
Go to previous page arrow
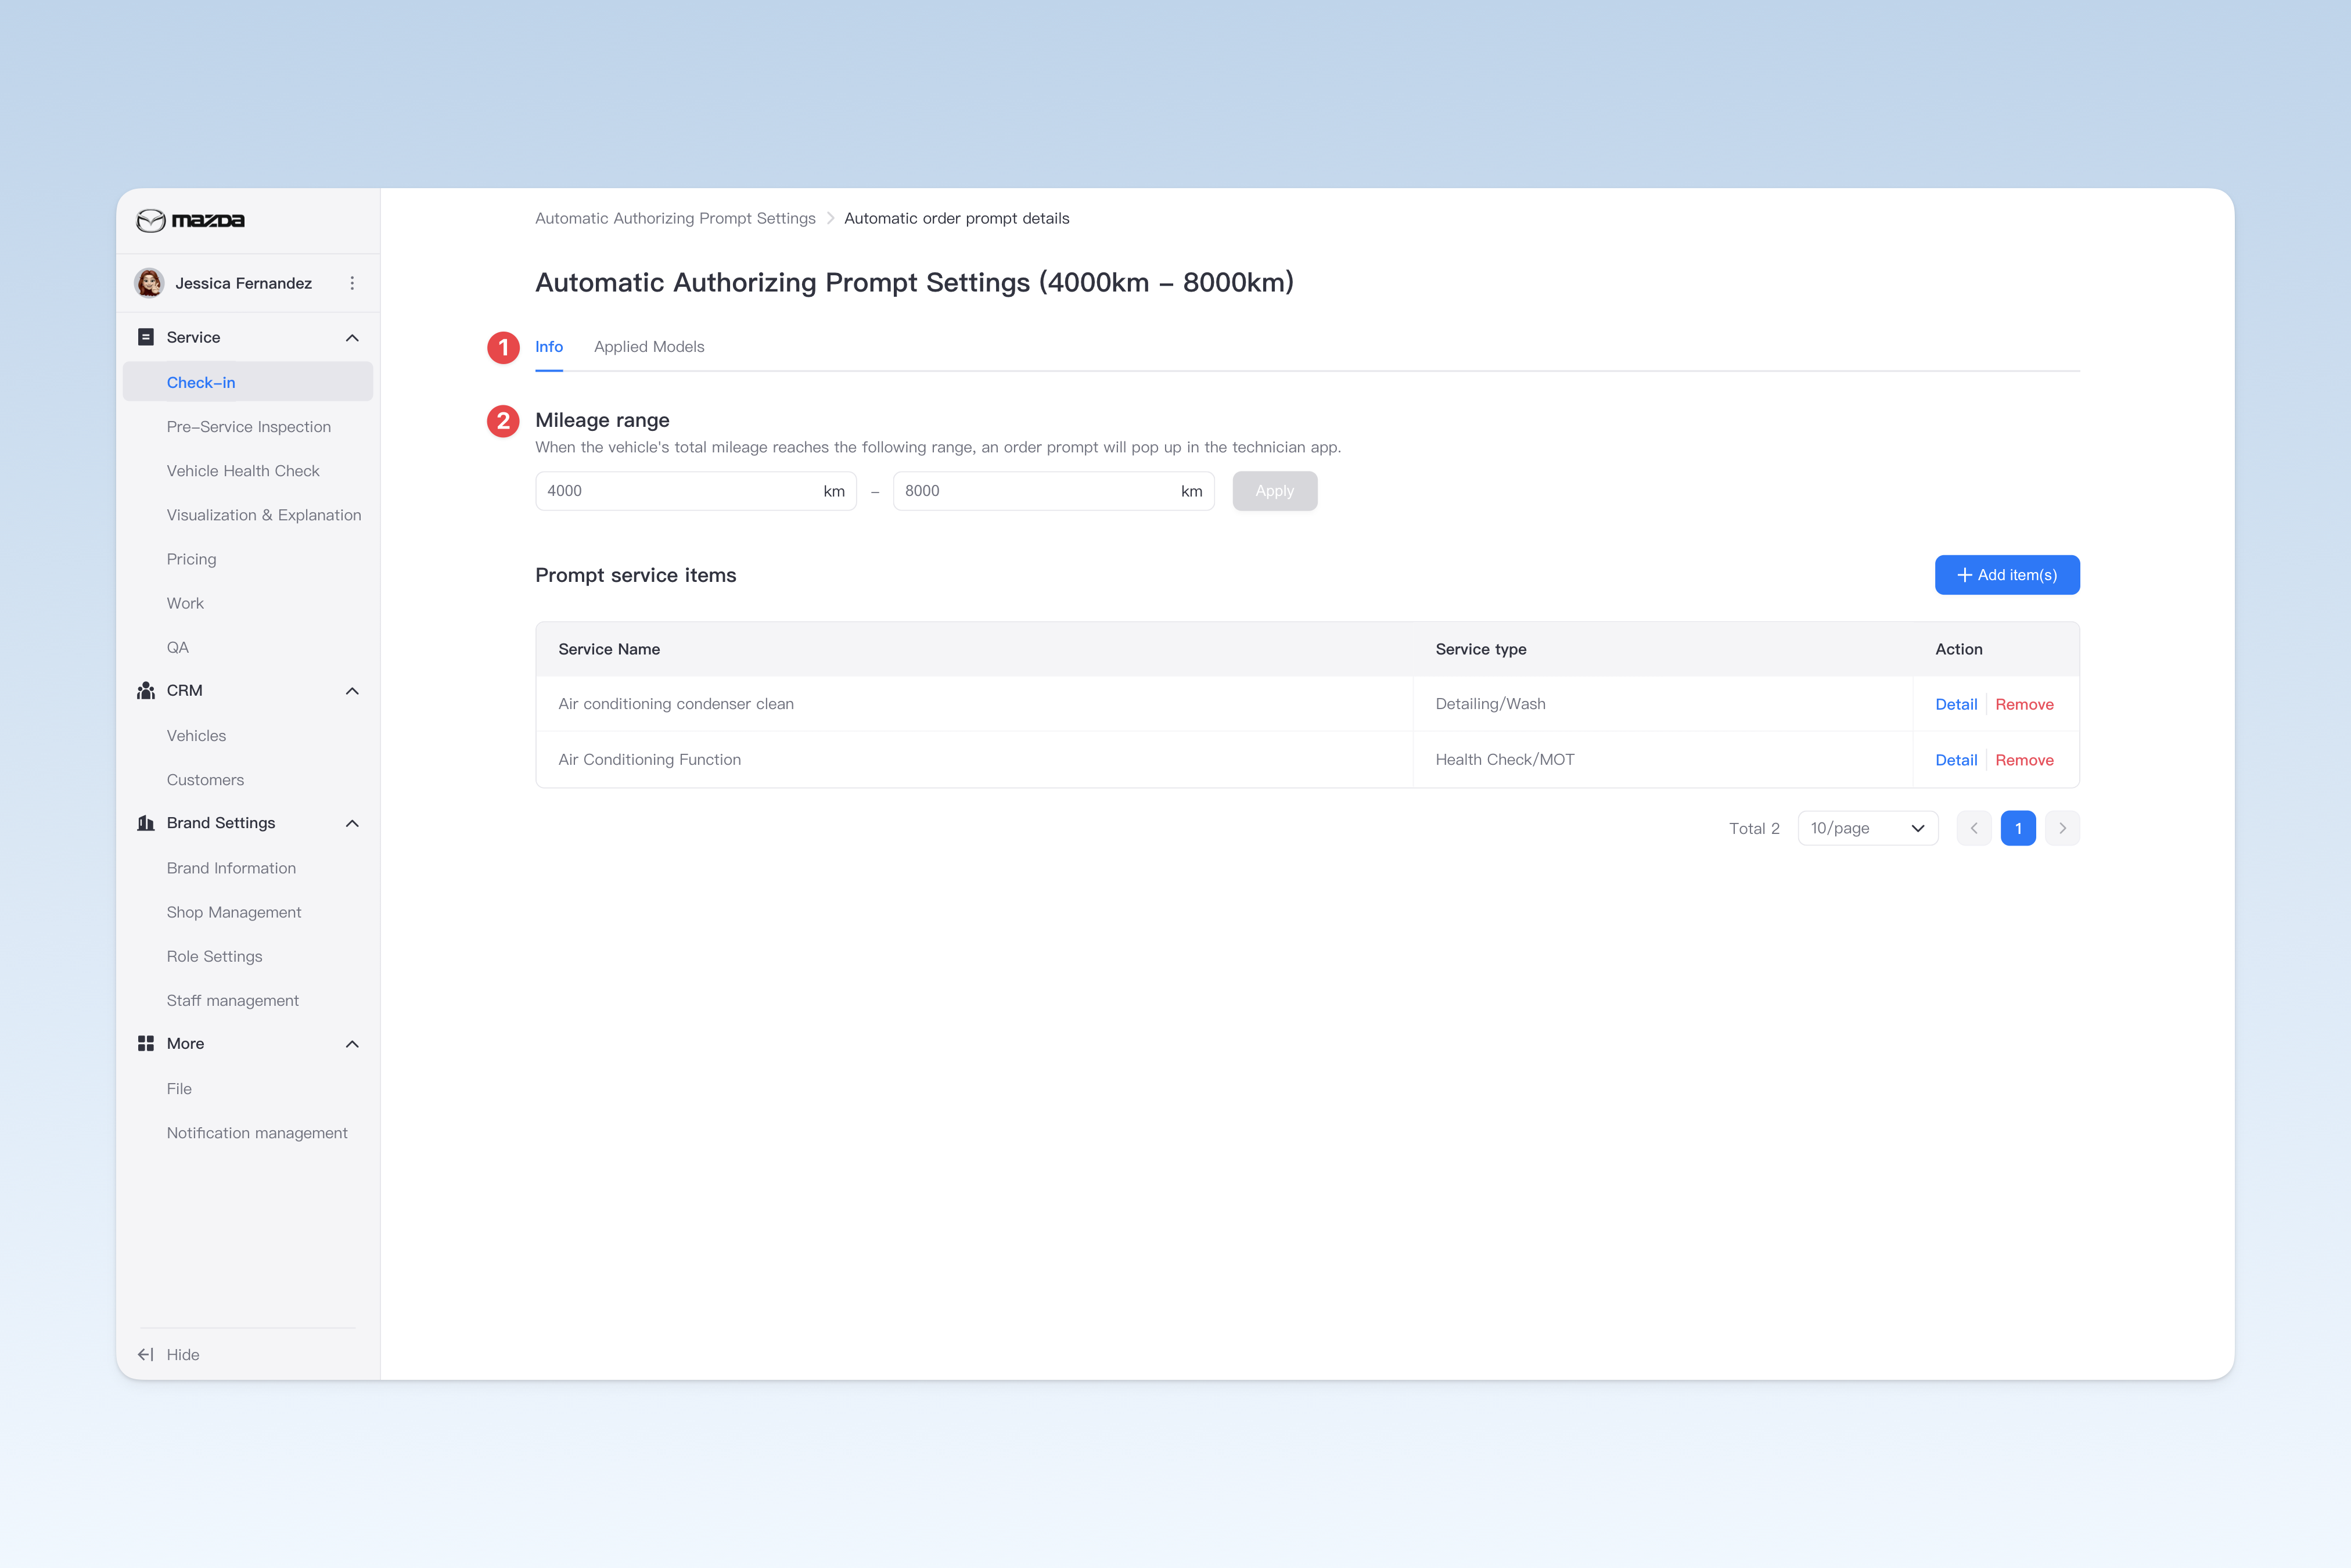1974,828
